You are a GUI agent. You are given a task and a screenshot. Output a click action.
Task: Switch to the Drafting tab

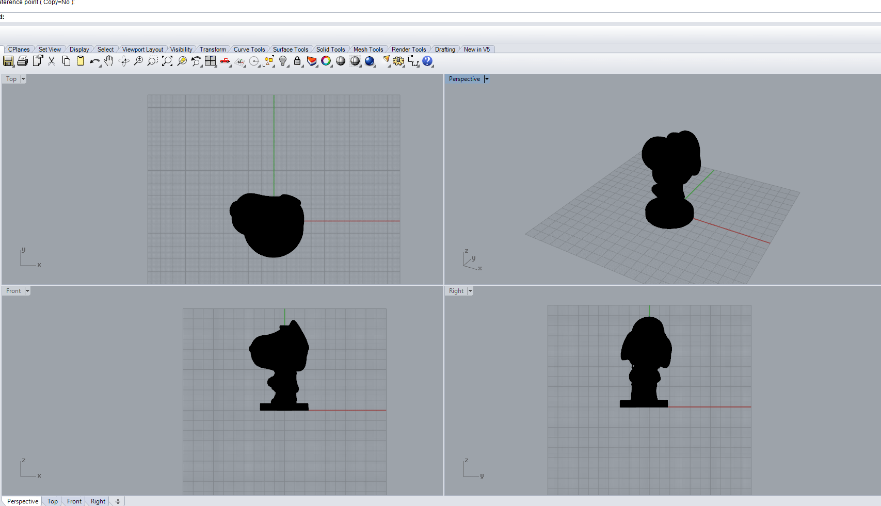pos(445,50)
